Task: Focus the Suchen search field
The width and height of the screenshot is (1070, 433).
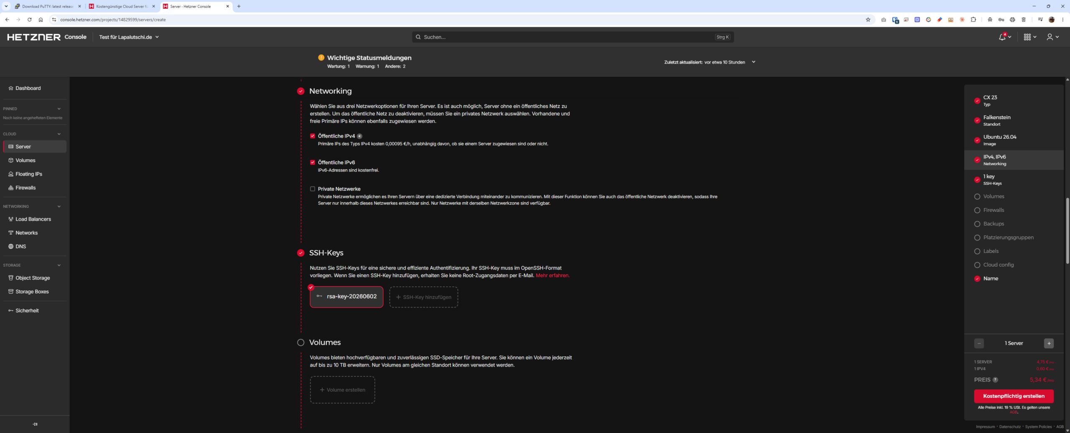Action: click(573, 37)
